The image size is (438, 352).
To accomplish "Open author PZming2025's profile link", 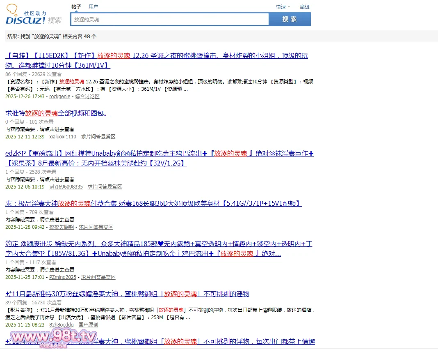I will click(x=62, y=277).
